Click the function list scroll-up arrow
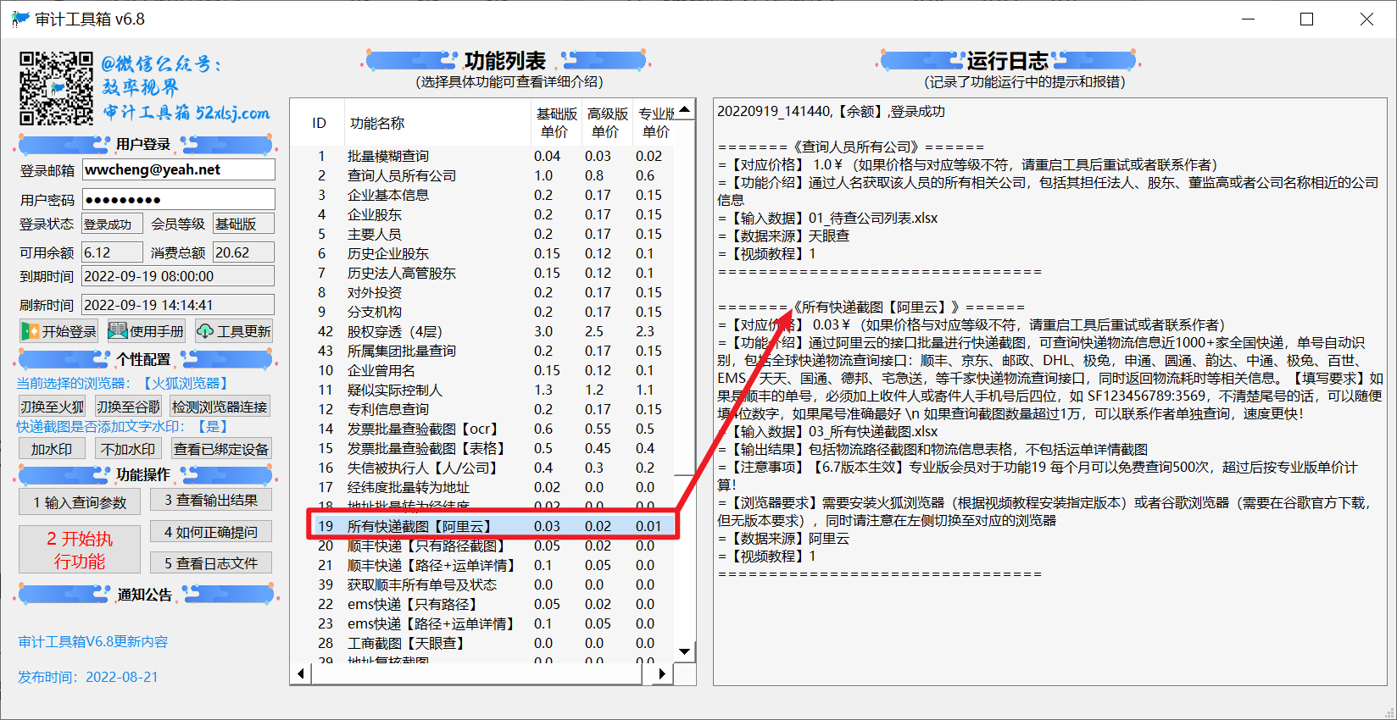Screen dimensions: 1397x720 [685, 110]
